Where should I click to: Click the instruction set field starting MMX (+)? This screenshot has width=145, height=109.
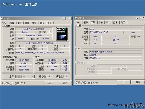point(42,52)
